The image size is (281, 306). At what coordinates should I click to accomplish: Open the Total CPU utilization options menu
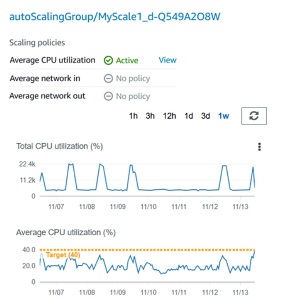click(259, 147)
